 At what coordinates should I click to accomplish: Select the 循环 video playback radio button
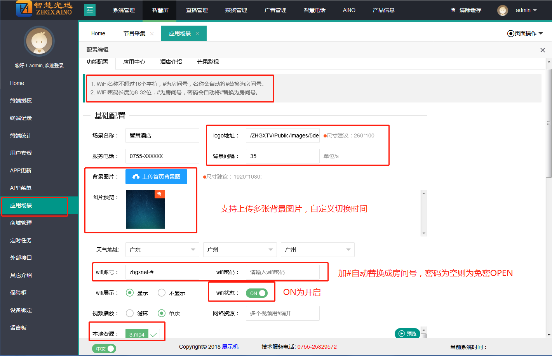tap(130, 313)
